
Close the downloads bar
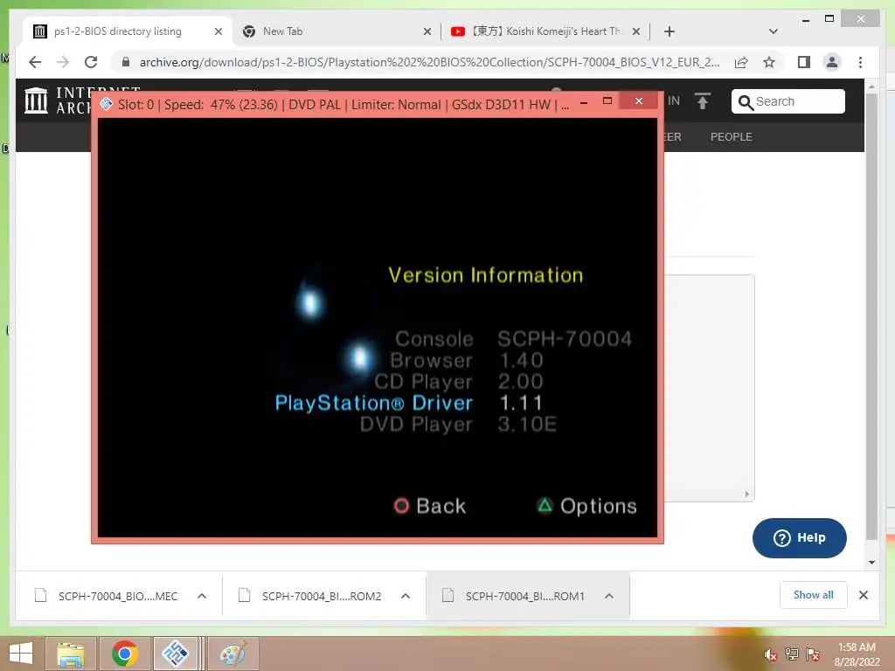pos(864,595)
